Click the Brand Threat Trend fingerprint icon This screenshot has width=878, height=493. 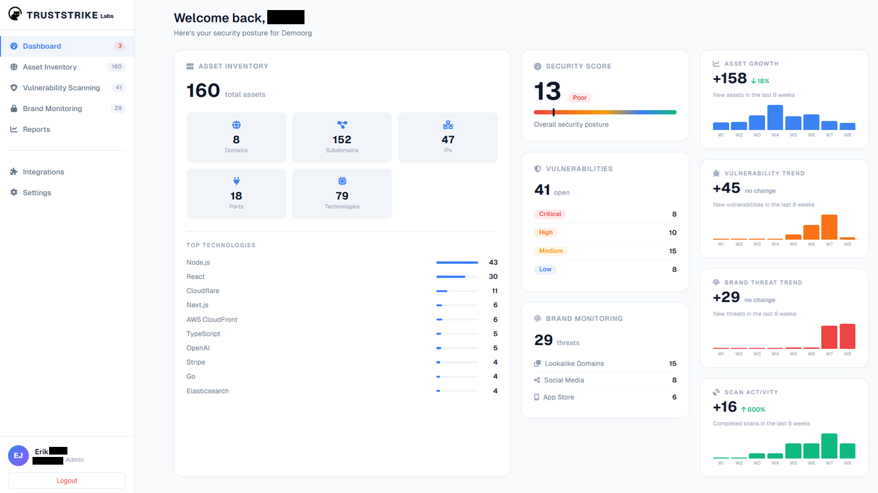[x=716, y=282]
